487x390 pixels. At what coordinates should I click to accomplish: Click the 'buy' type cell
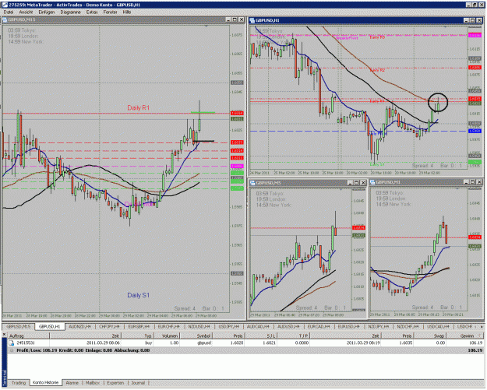[x=148, y=343]
